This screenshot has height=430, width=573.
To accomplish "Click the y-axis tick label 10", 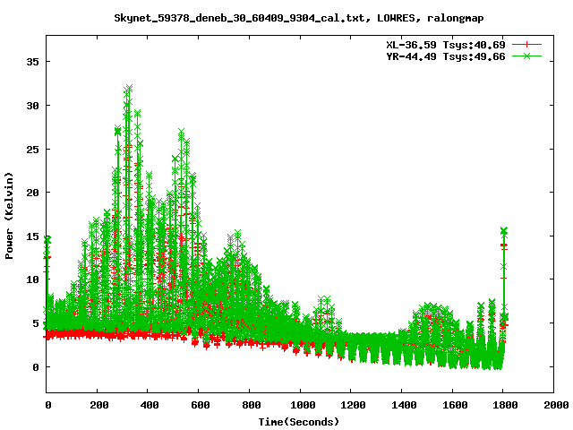I will (32, 279).
